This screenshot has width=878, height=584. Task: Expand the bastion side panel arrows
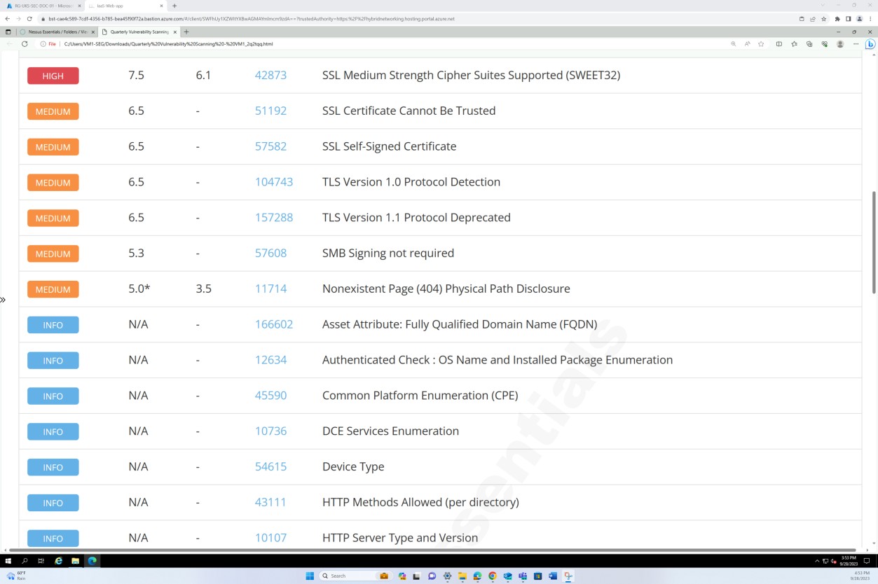(3, 300)
